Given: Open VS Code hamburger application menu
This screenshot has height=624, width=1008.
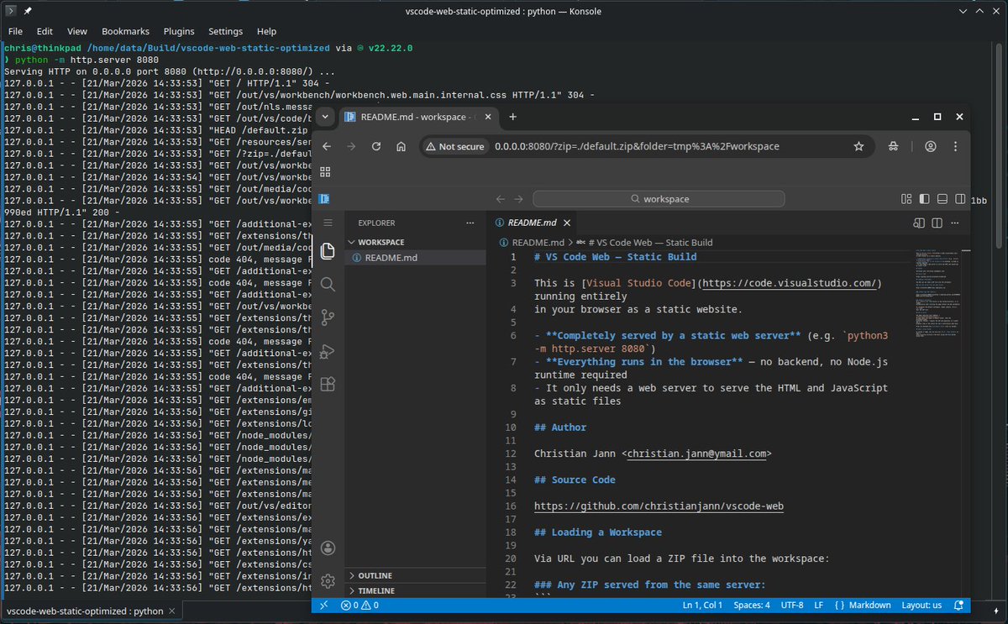Looking at the screenshot, I should (328, 223).
